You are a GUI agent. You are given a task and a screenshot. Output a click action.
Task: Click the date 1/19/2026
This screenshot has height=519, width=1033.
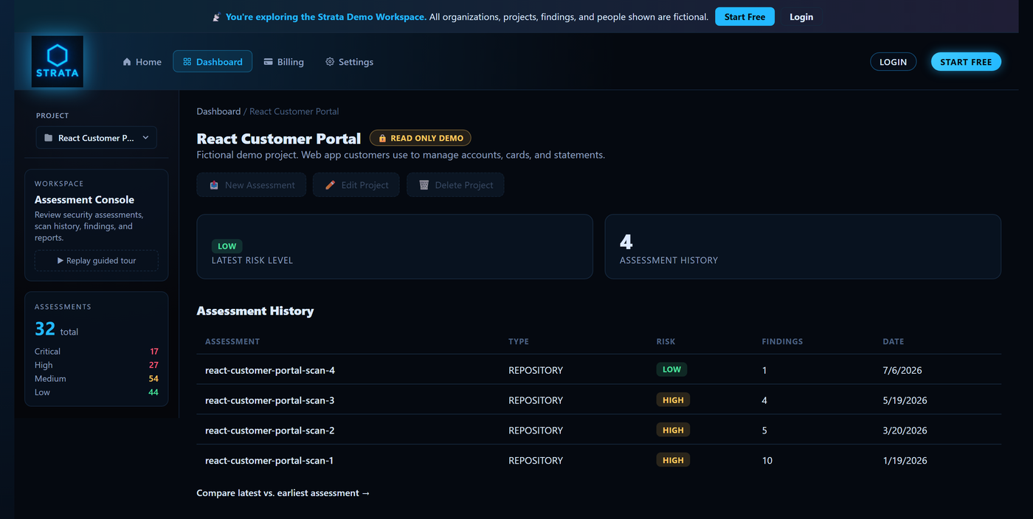click(x=905, y=460)
